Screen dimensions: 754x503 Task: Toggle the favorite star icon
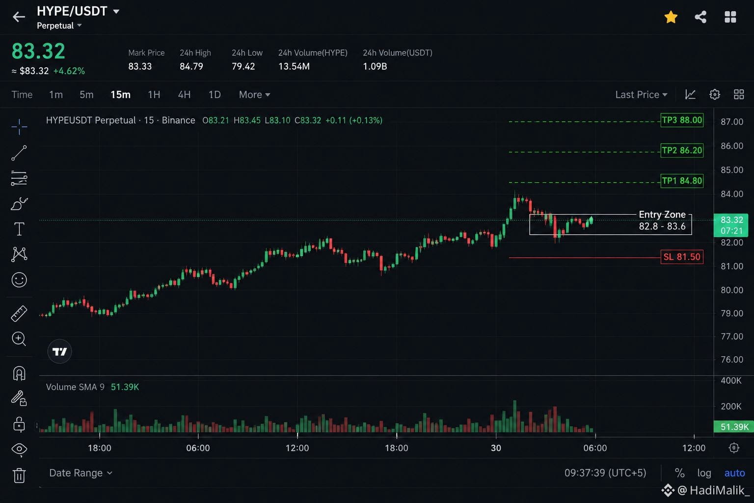coord(671,17)
